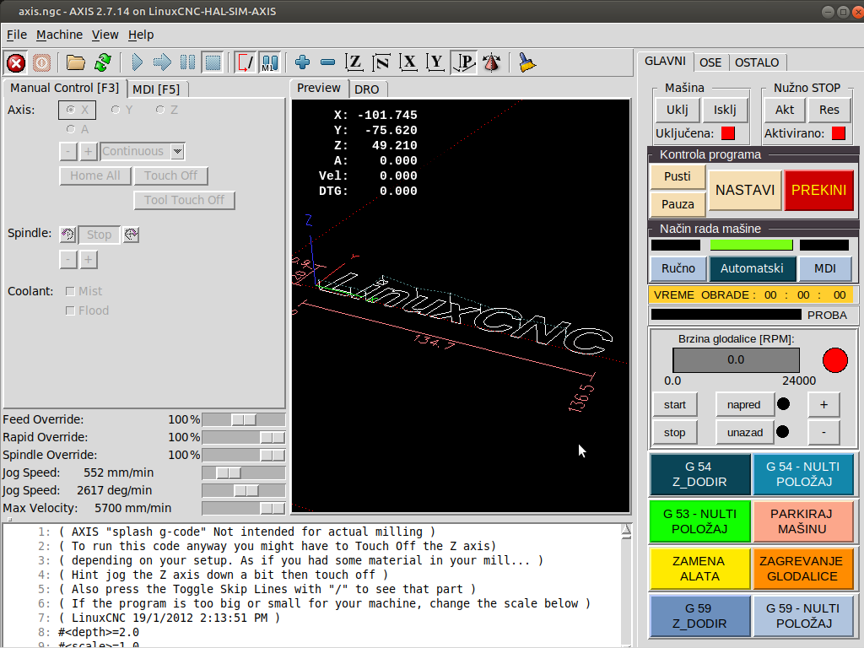Open the Continuous jog increment dropdown
Image resolution: width=864 pixels, height=648 pixels.
point(177,152)
